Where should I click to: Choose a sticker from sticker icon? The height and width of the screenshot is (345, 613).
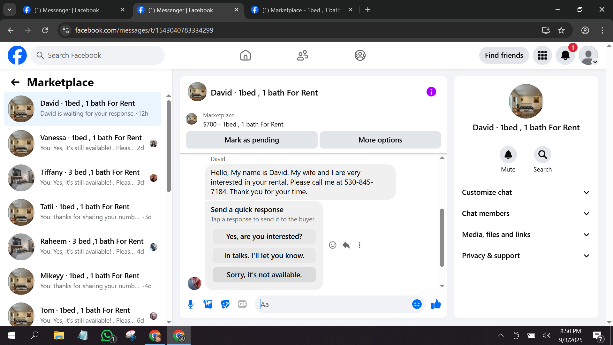[x=225, y=304]
